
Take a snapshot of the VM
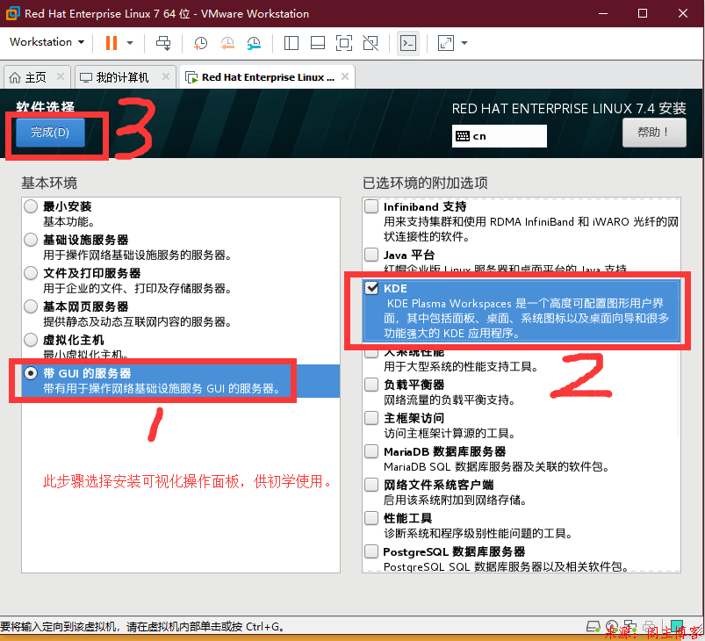[x=200, y=43]
